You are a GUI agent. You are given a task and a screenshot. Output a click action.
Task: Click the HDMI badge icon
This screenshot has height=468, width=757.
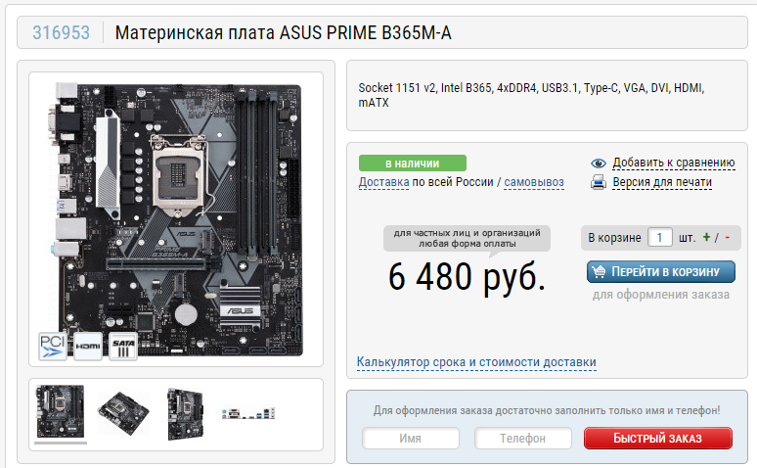pos(88,347)
